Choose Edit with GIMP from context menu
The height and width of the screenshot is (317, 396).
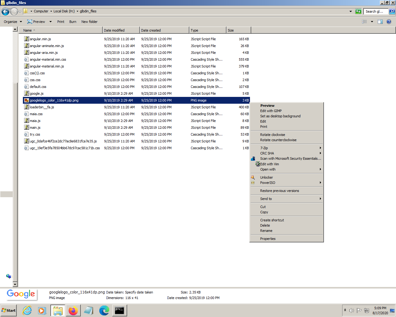click(271, 111)
